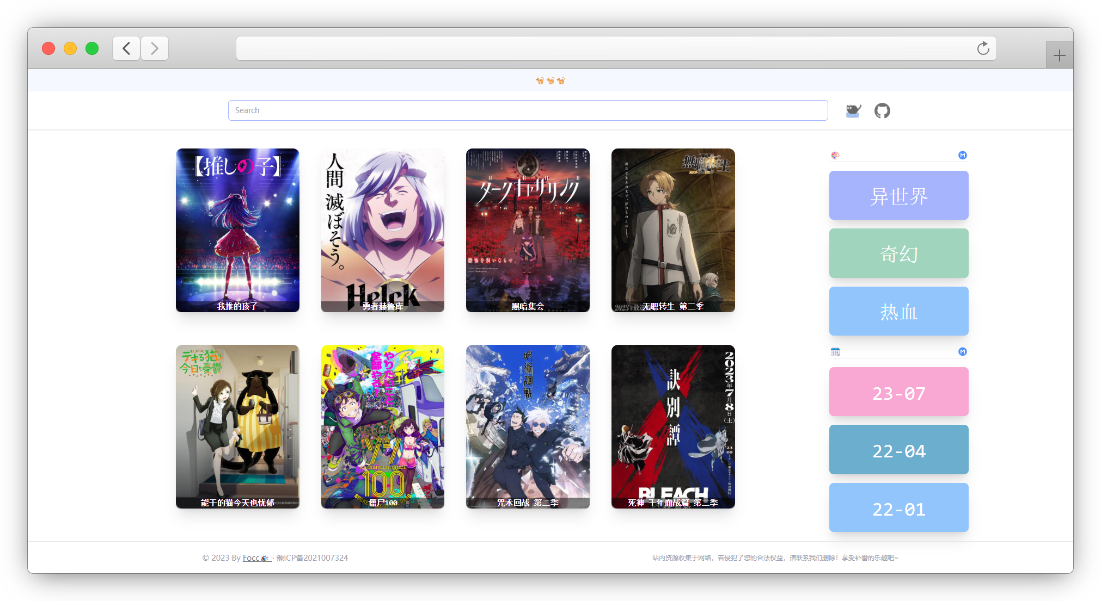The height and width of the screenshot is (601, 1101).
Task: Open a new tab with the plus button
Action: [1059, 55]
